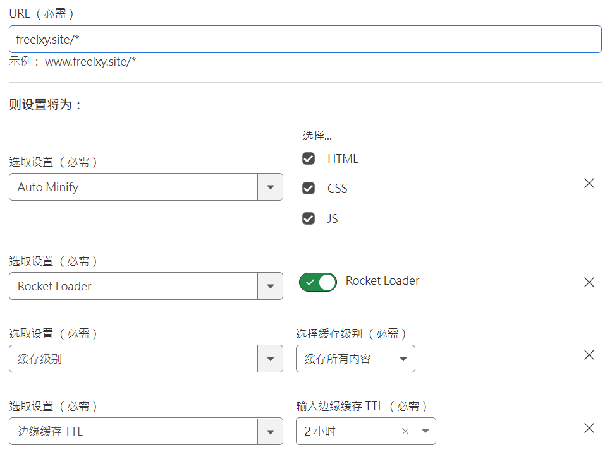Uncheck the HTML checkbox
The width and height of the screenshot is (612, 452).
(x=309, y=158)
